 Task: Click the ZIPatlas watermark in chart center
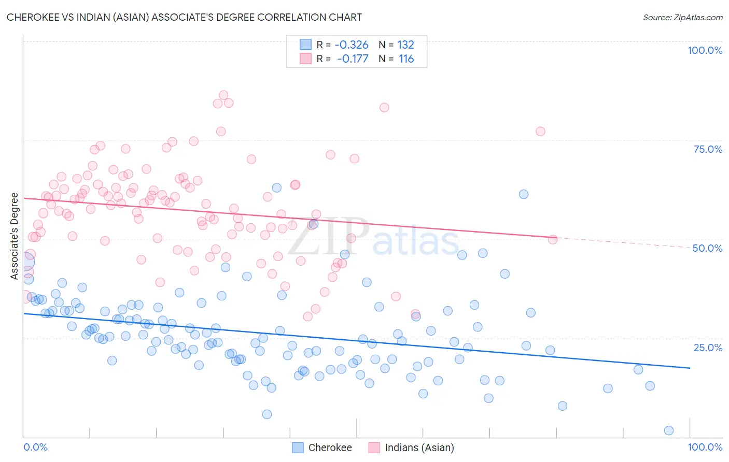(x=373, y=238)
